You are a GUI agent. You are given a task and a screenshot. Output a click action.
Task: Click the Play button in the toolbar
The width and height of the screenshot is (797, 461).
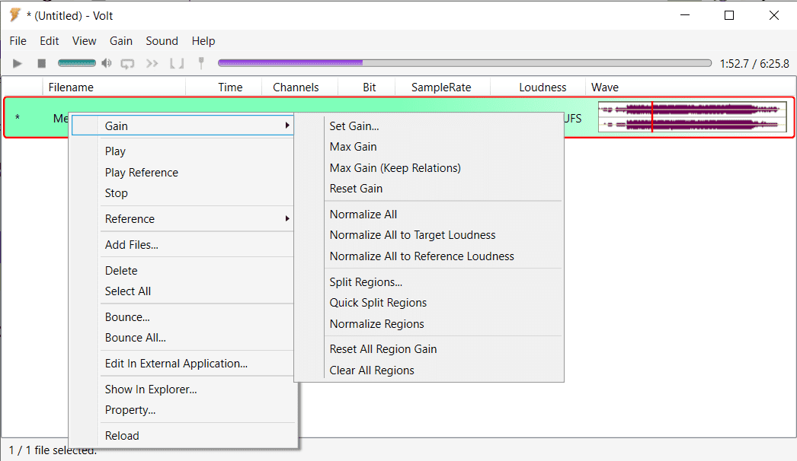18,64
